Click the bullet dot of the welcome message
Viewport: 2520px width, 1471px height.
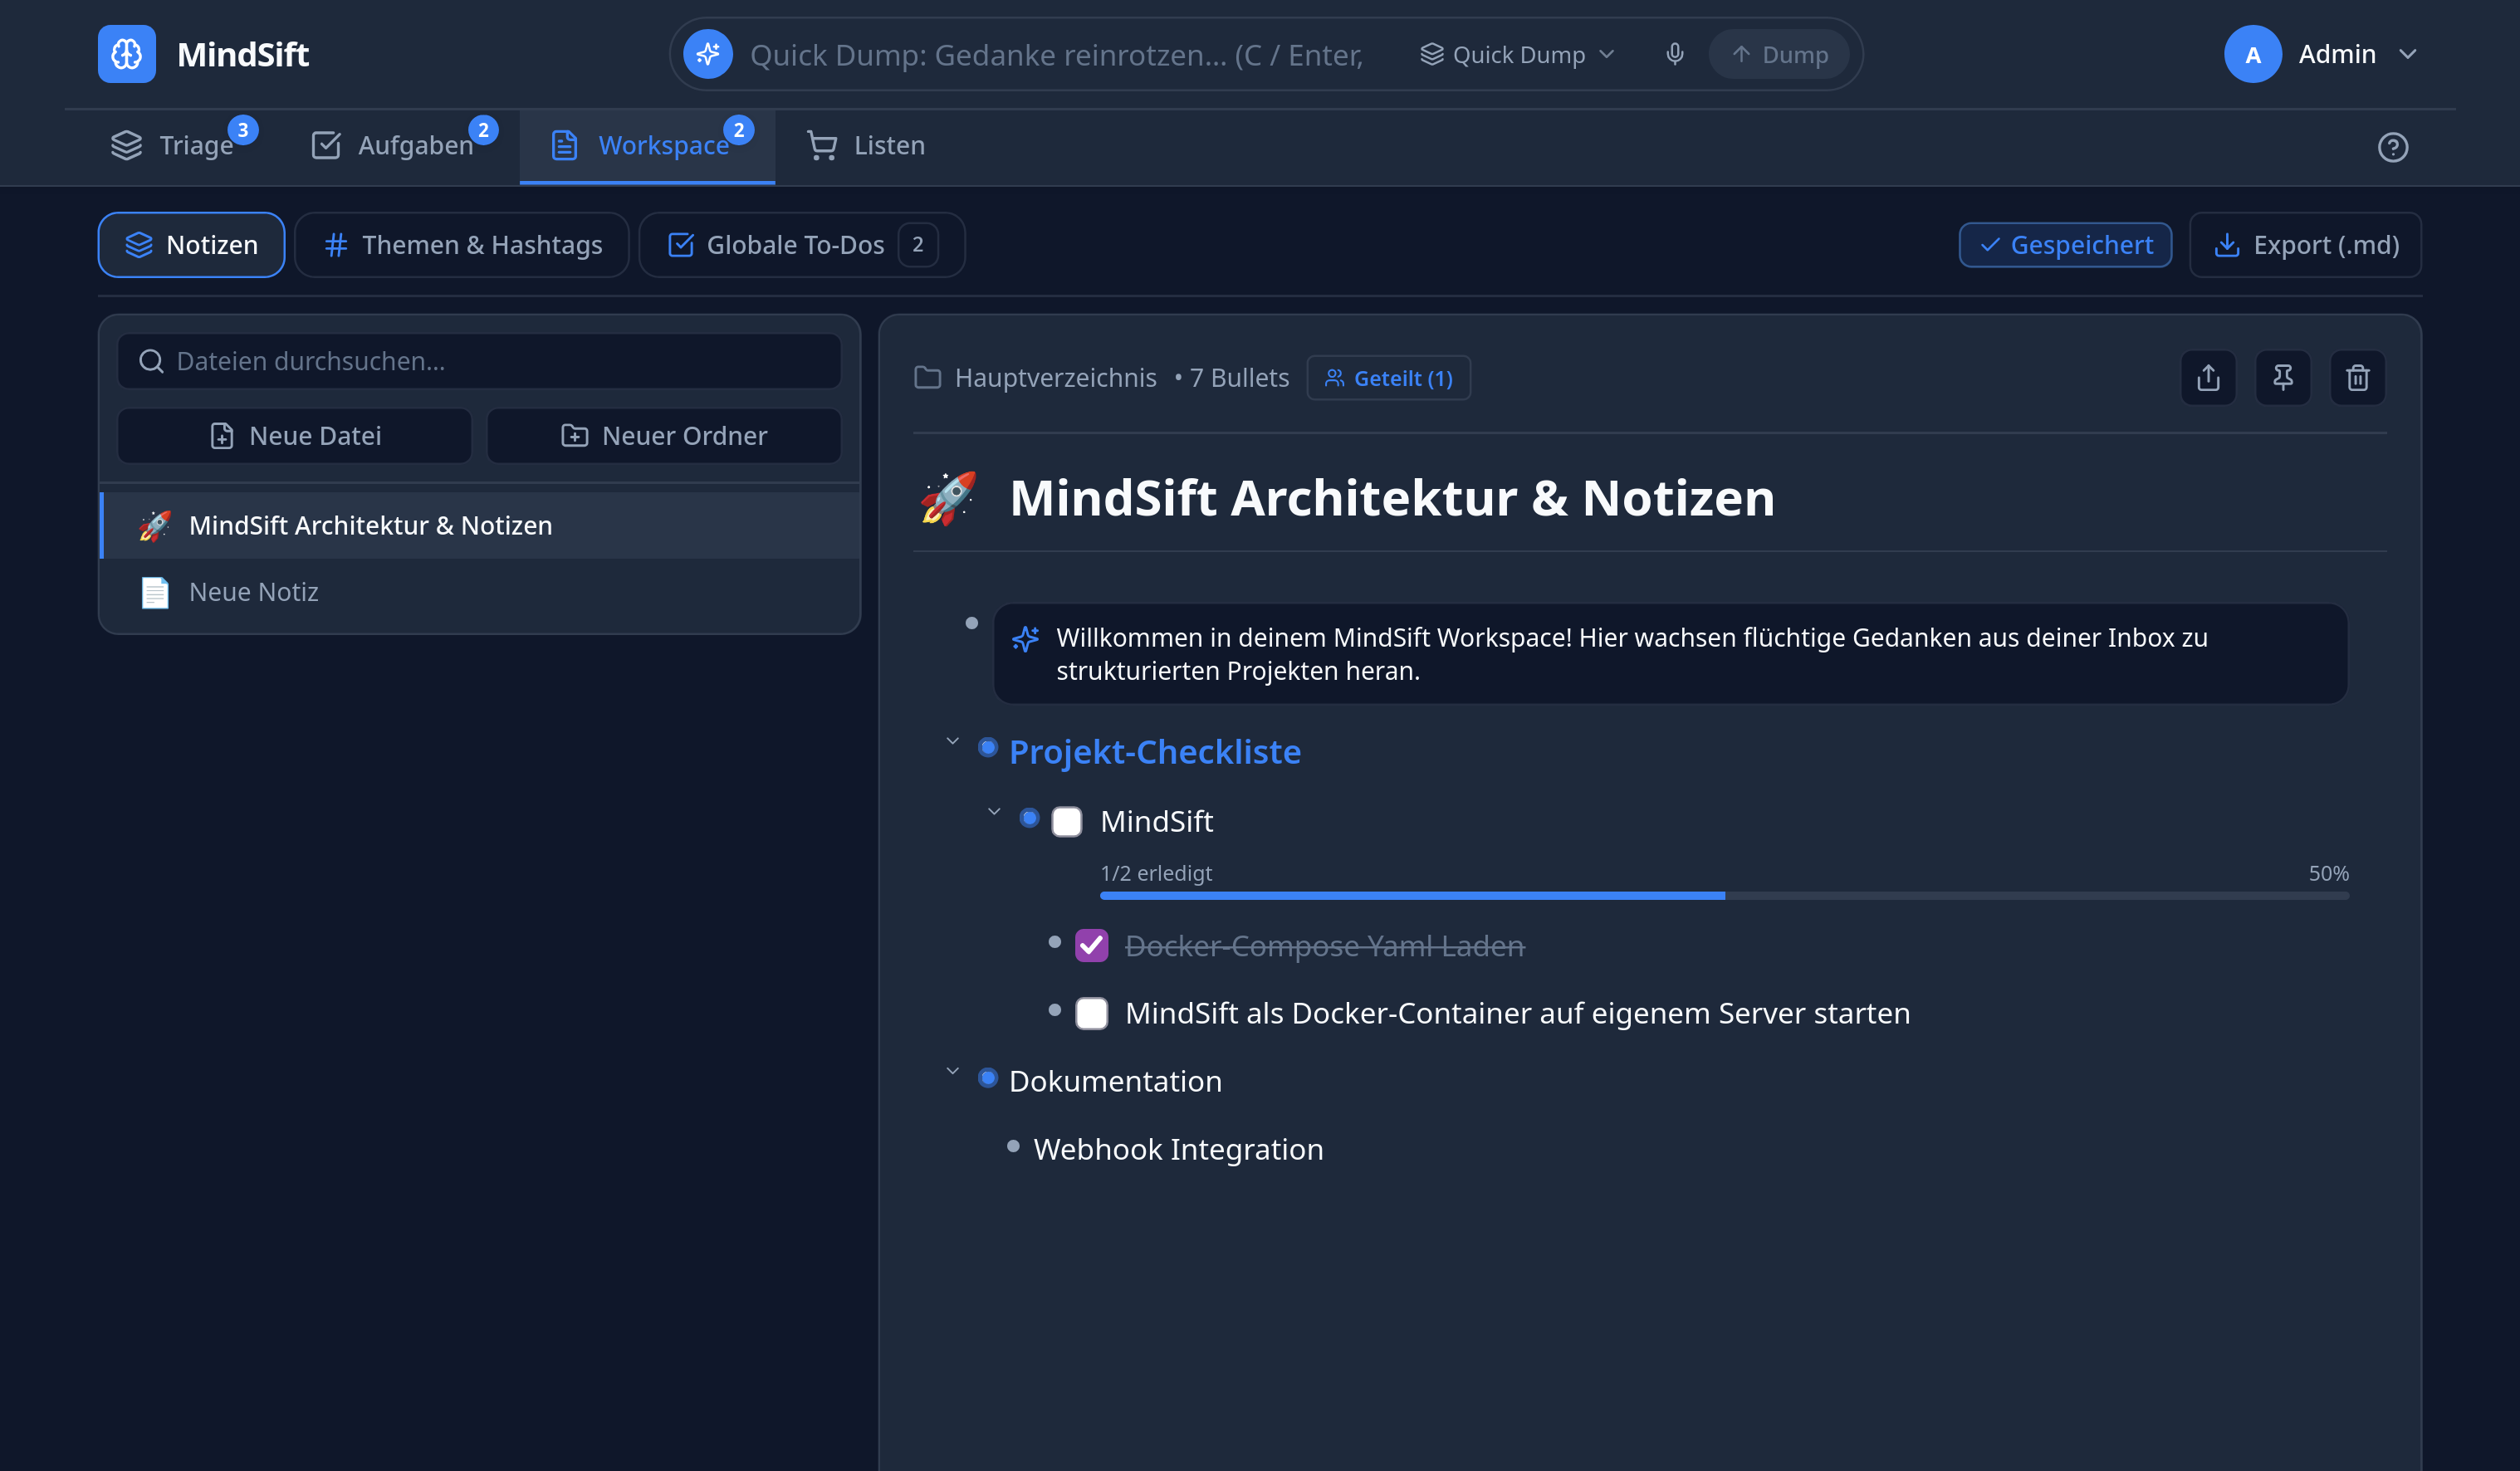(x=971, y=623)
